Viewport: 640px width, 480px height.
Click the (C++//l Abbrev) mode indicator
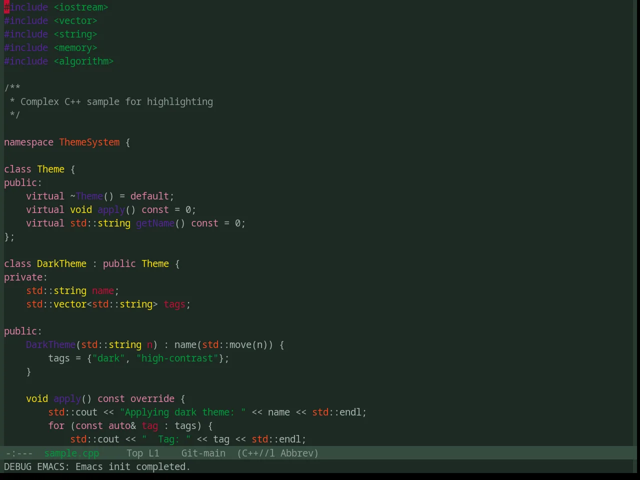pos(277,453)
